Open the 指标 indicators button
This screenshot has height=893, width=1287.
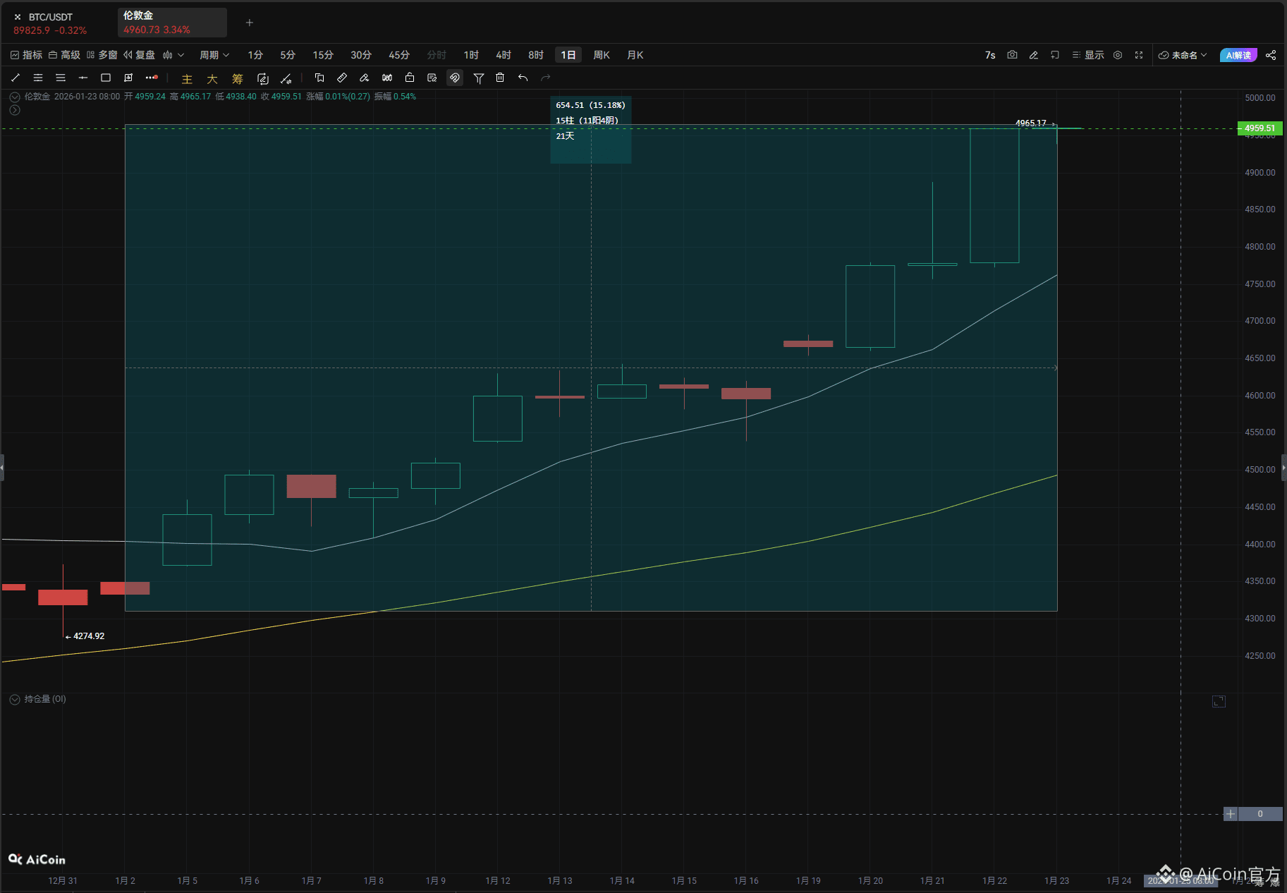[27, 55]
